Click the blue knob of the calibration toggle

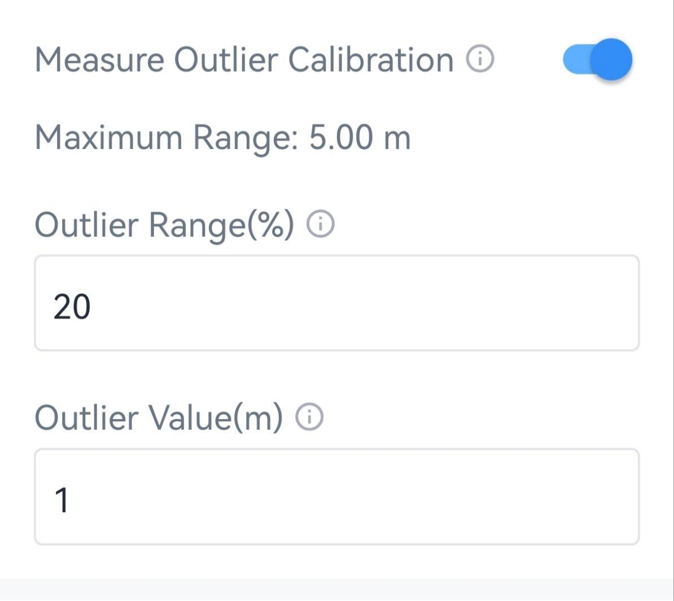point(611,59)
